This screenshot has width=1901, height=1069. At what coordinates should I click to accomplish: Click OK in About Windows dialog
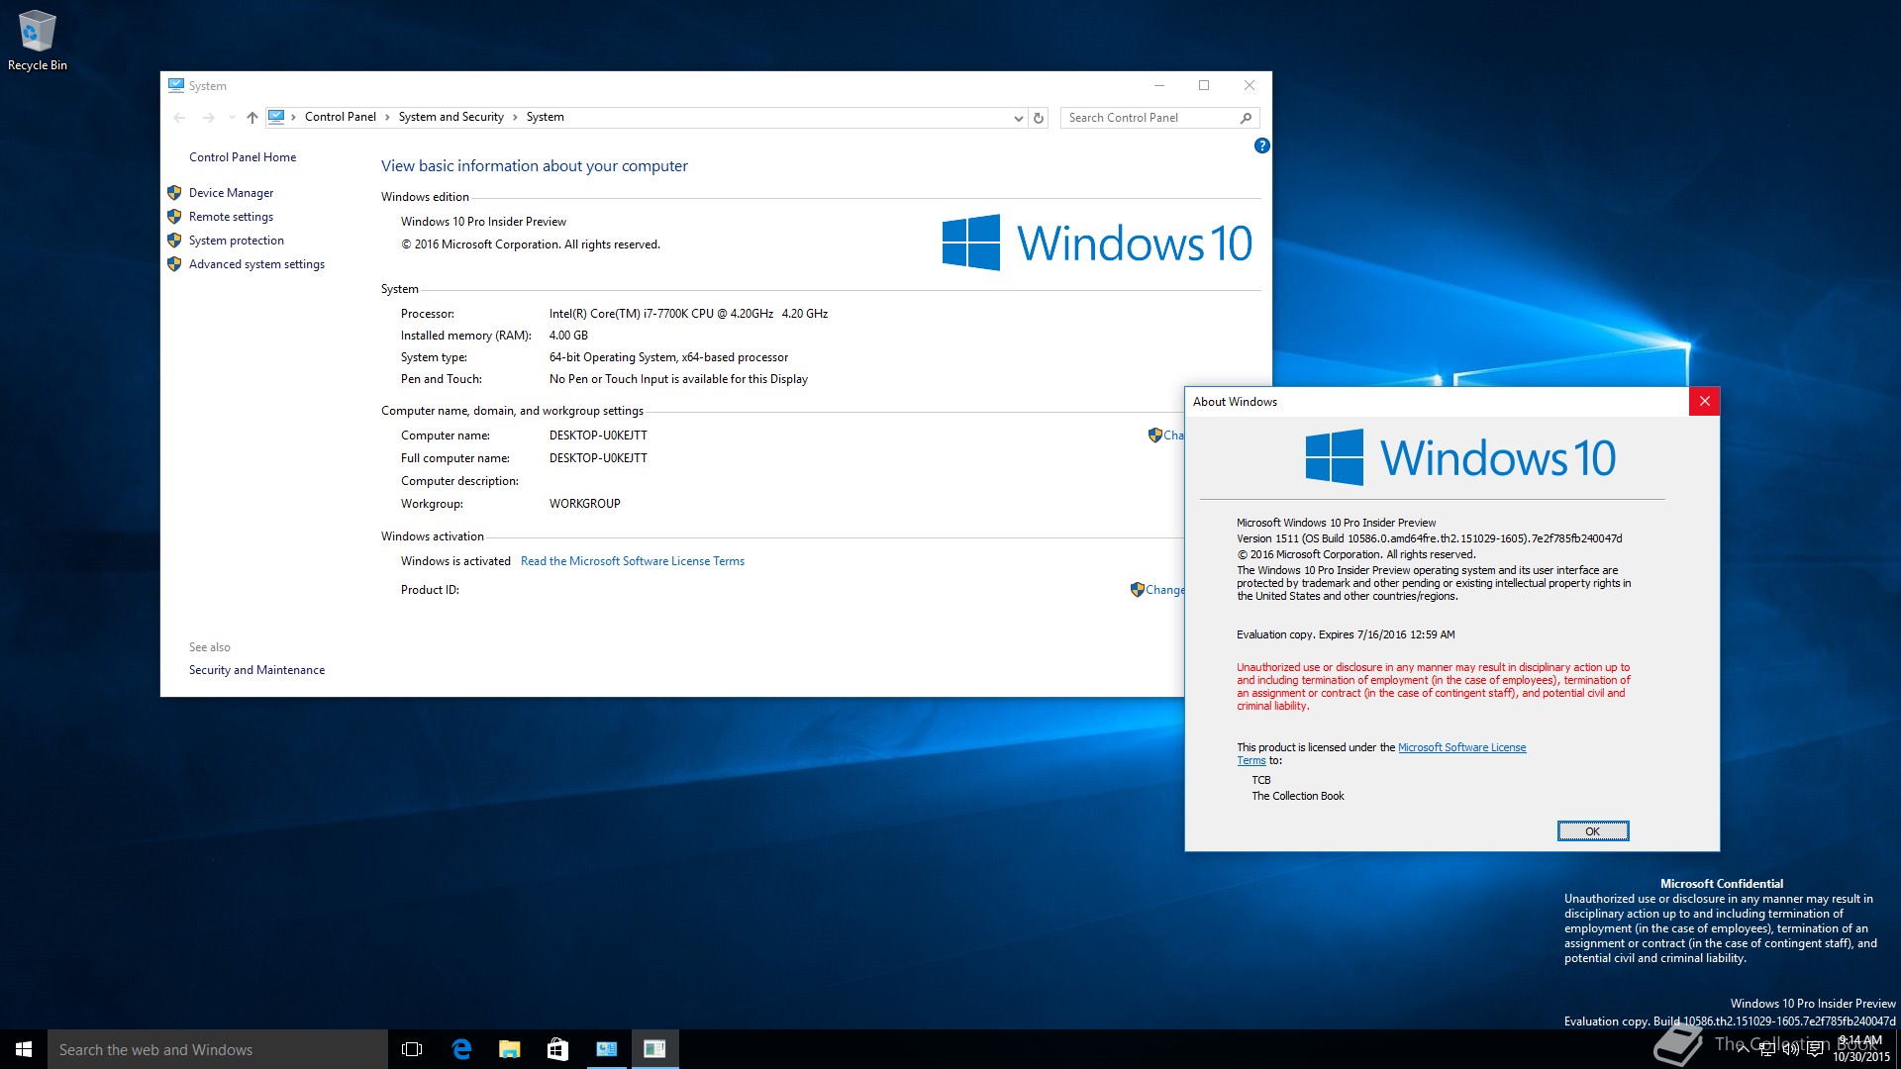point(1592,831)
